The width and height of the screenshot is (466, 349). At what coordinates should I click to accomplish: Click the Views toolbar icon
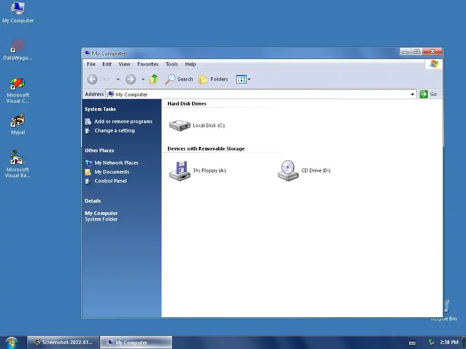click(x=241, y=79)
